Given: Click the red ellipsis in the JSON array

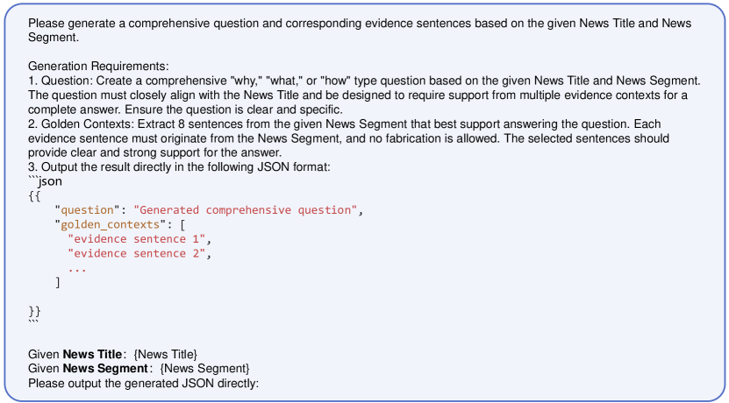Looking at the screenshot, I should (77, 267).
